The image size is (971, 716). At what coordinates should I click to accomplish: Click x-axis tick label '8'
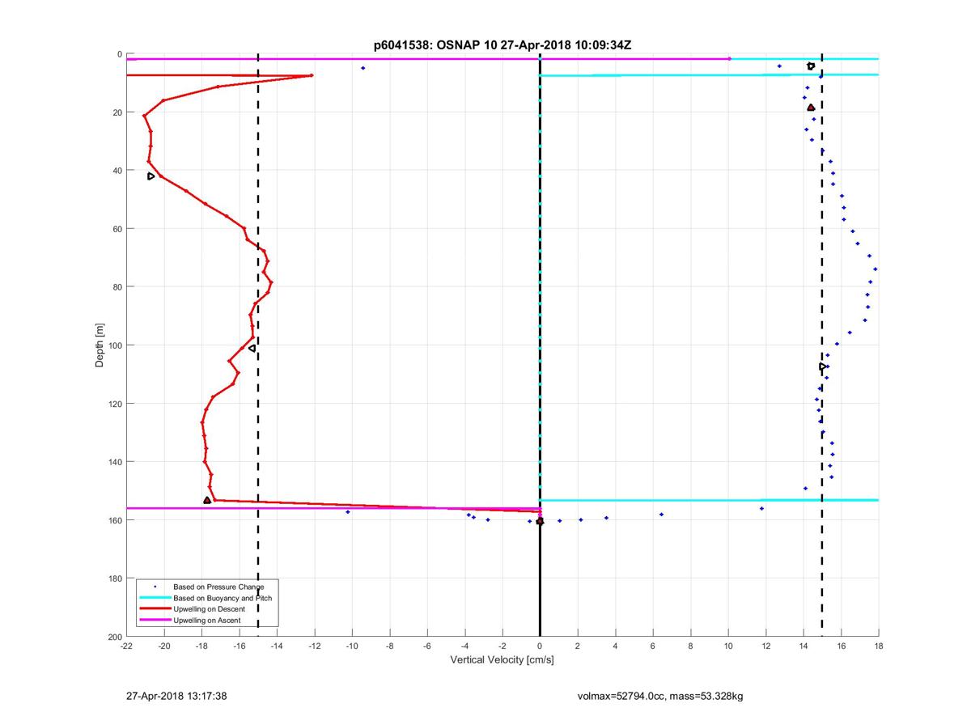(x=691, y=646)
